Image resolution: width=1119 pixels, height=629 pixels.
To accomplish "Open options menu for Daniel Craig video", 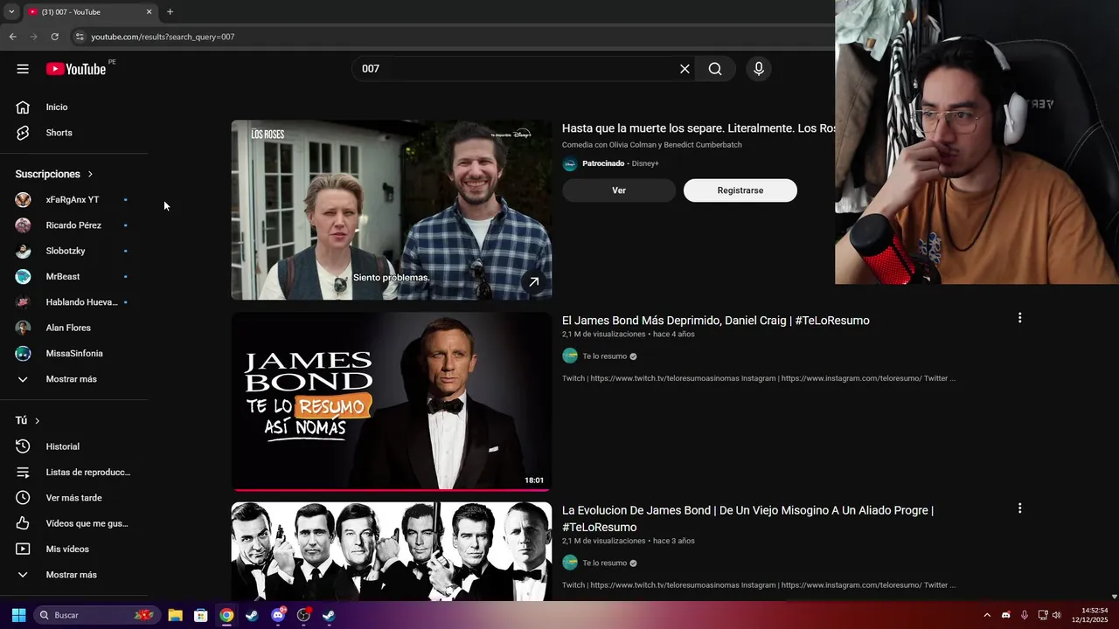I will [1019, 318].
